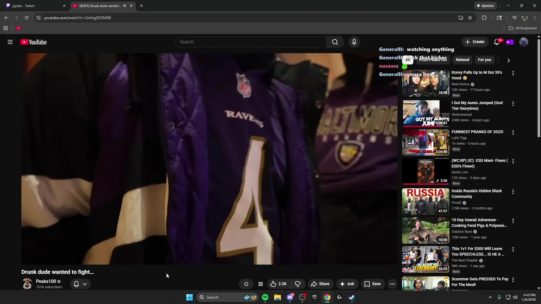Go to YouTube home via logo
Image resolution: width=541 pixels, height=304 pixels.
pos(33,42)
